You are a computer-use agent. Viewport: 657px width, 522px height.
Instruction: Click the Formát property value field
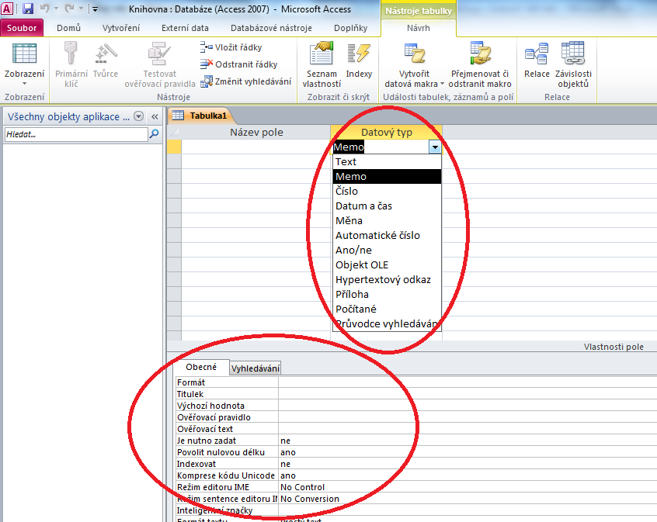pyautogui.click(x=468, y=382)
